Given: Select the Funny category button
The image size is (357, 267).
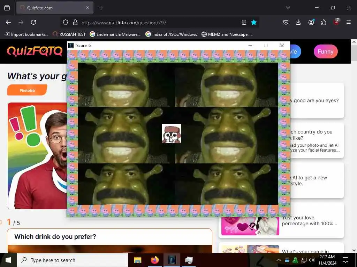Looking at the screenshot, I should pyautogui.click(x=326, y=51).
